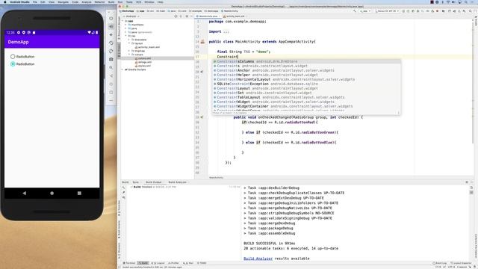This screenshot has height=269, width=478.
Task: Open the Terminal tool window button
Action: (129, 263)
